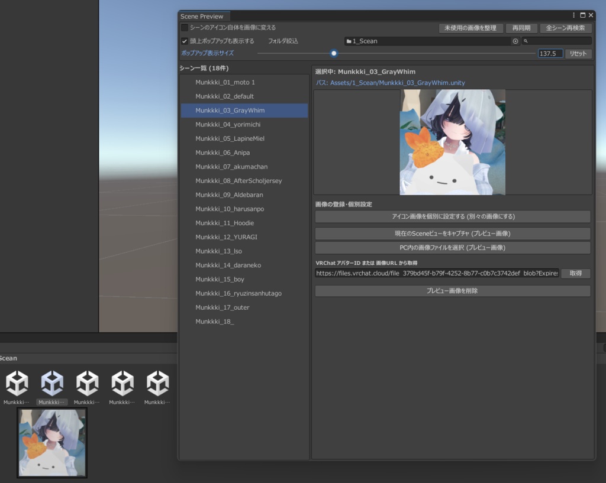Viewport: 606px width, 483px height.
Task: Select Munkkki_07_akumachan in scene list
Action: [x=244, y=167]
